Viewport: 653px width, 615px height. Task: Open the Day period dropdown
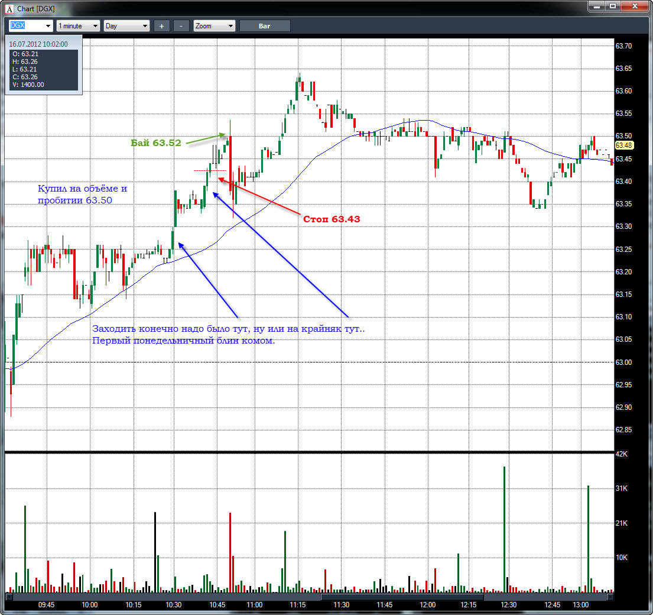[126, 26]
